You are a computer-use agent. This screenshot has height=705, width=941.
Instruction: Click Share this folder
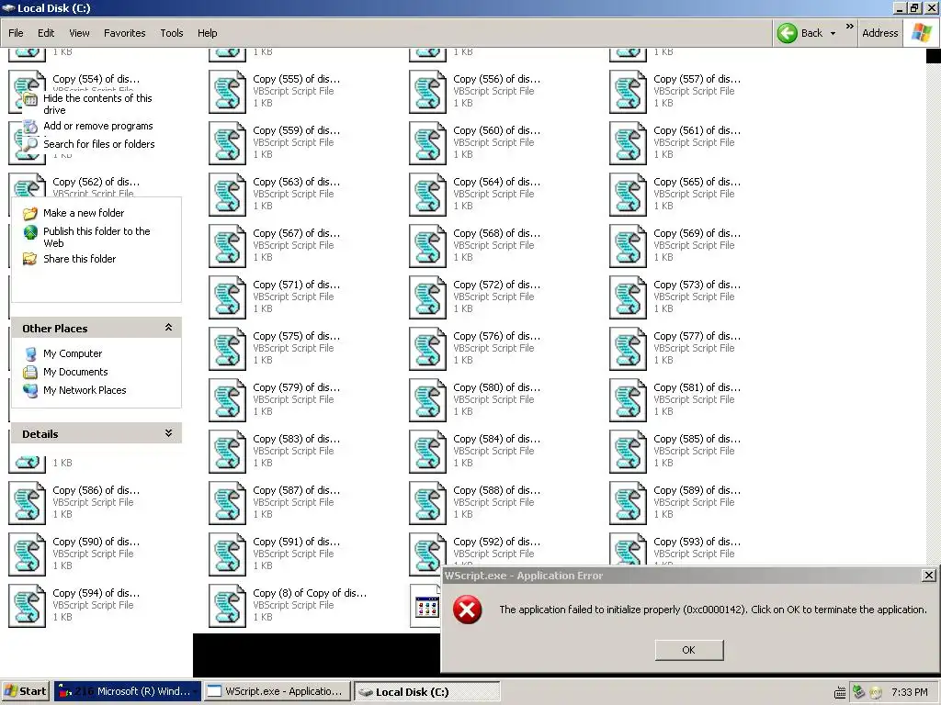pyautogui.click(x=79, y=259)
